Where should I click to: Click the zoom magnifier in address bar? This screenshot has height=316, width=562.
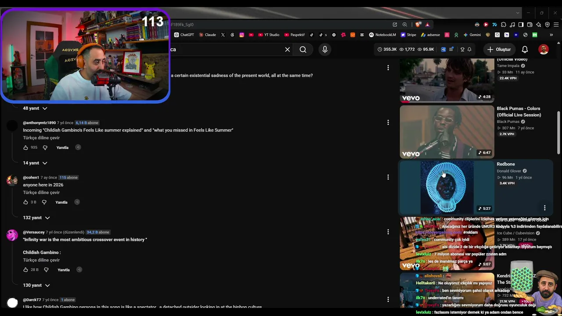405,25
